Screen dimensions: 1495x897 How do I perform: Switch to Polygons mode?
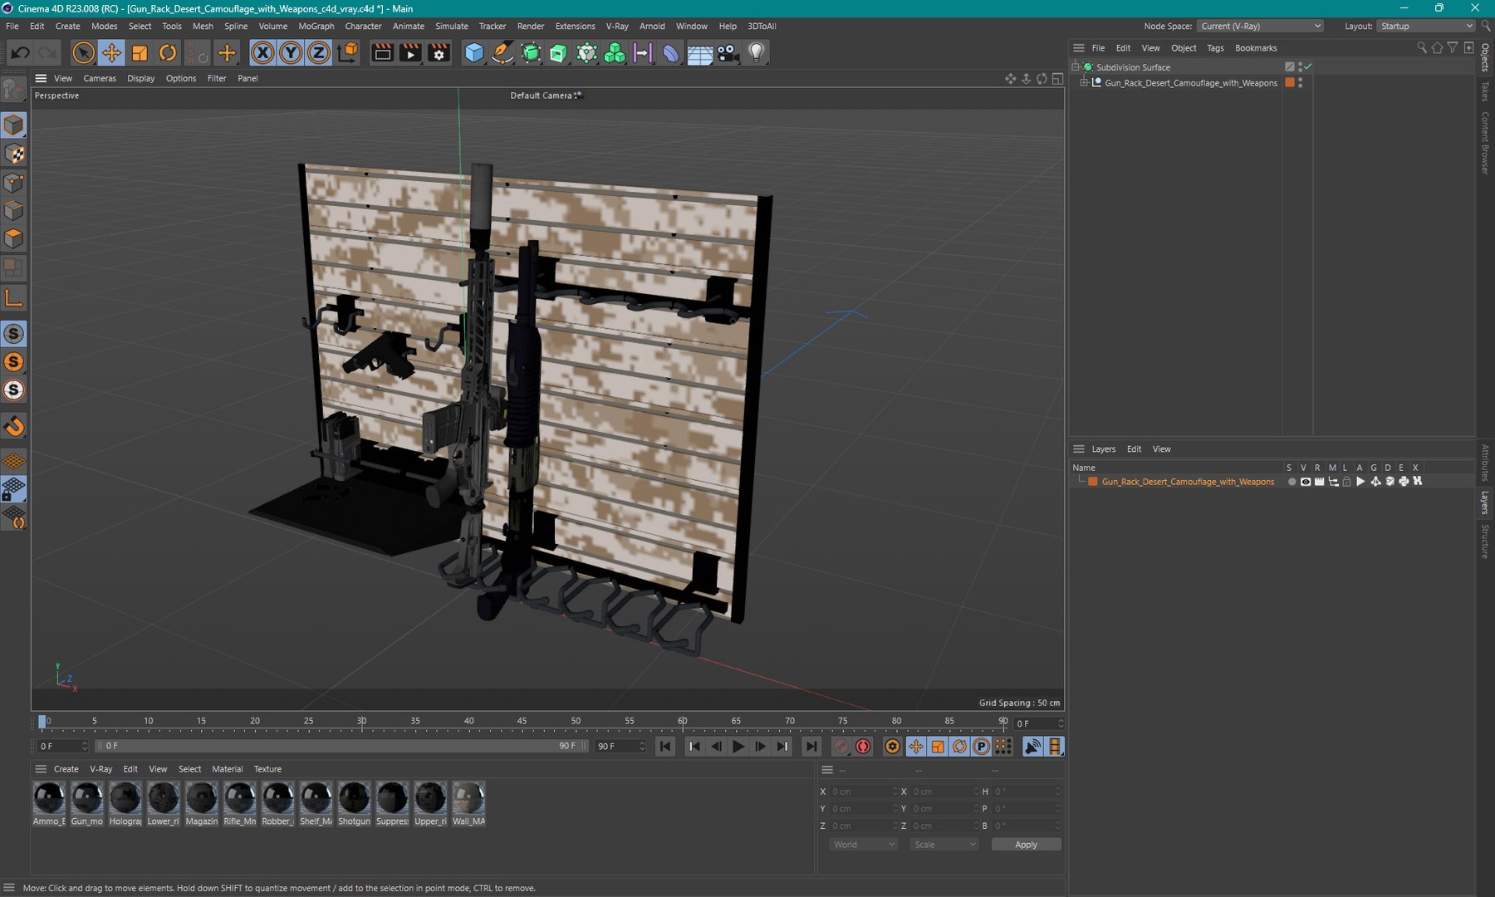(x=14, y=238)
